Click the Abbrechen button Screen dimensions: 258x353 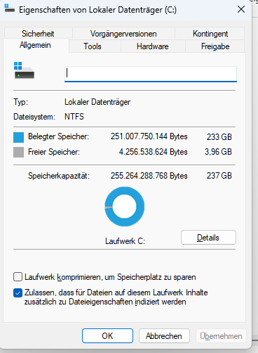point(164,336)
